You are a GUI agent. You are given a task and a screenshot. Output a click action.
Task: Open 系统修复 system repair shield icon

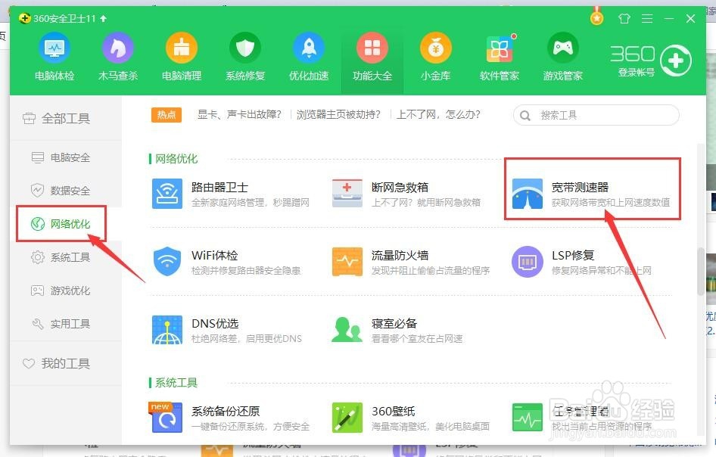coord(245,48)
